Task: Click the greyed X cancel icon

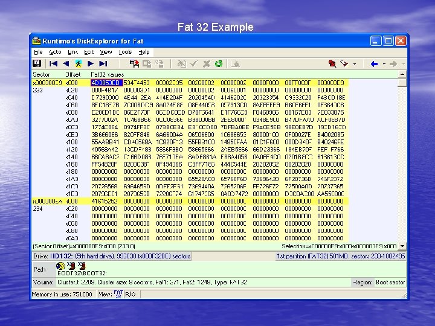Action: (207, 64)
